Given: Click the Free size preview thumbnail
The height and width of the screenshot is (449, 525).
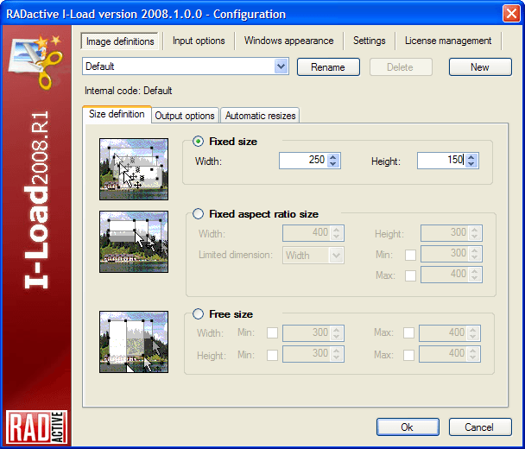Looking at the screenshot, I should tap(134, 342).
